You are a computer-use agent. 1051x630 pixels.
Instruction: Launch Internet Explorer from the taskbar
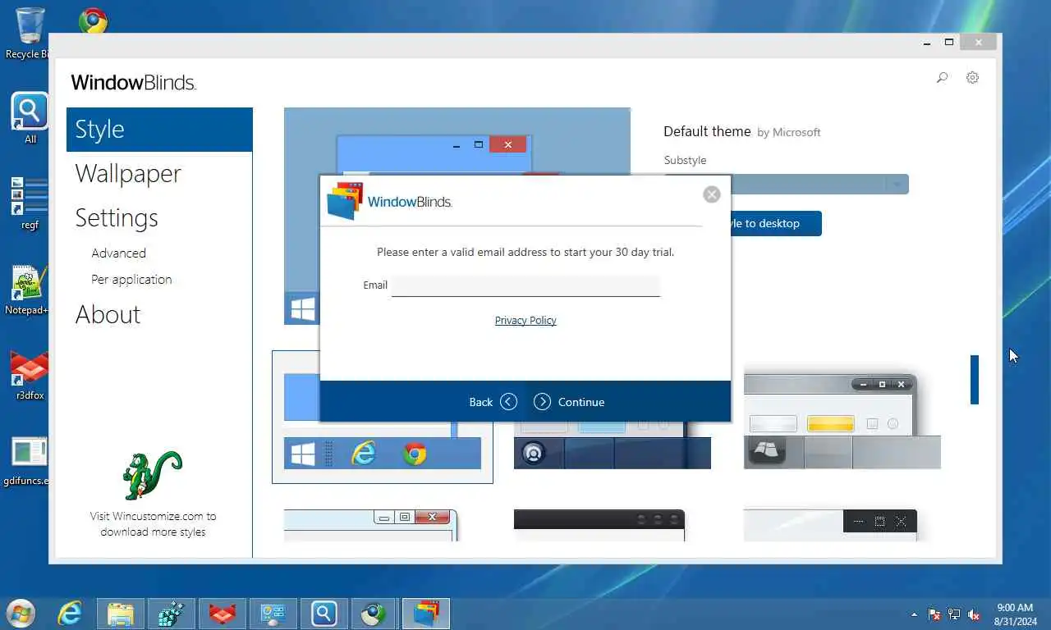tap(70, 614)
